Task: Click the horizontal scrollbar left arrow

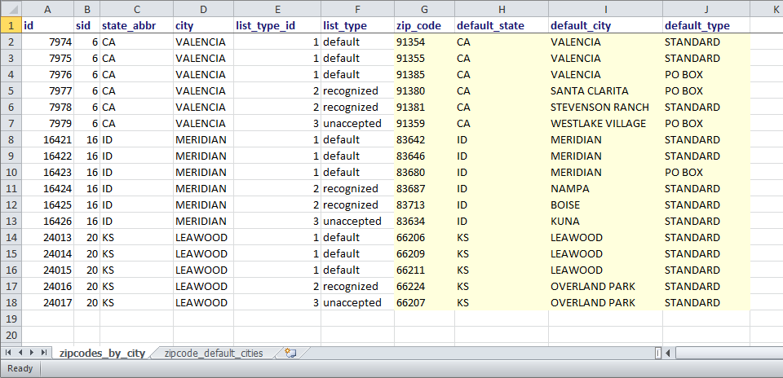Action: pos(668,353)
